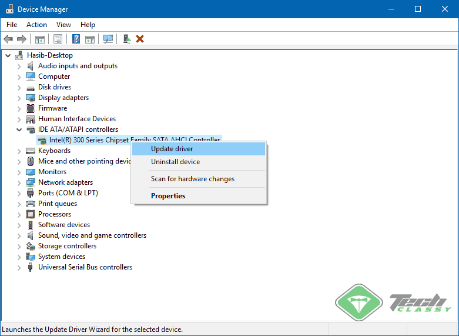Click the Print queues printer icon

[x=31, y=204]
